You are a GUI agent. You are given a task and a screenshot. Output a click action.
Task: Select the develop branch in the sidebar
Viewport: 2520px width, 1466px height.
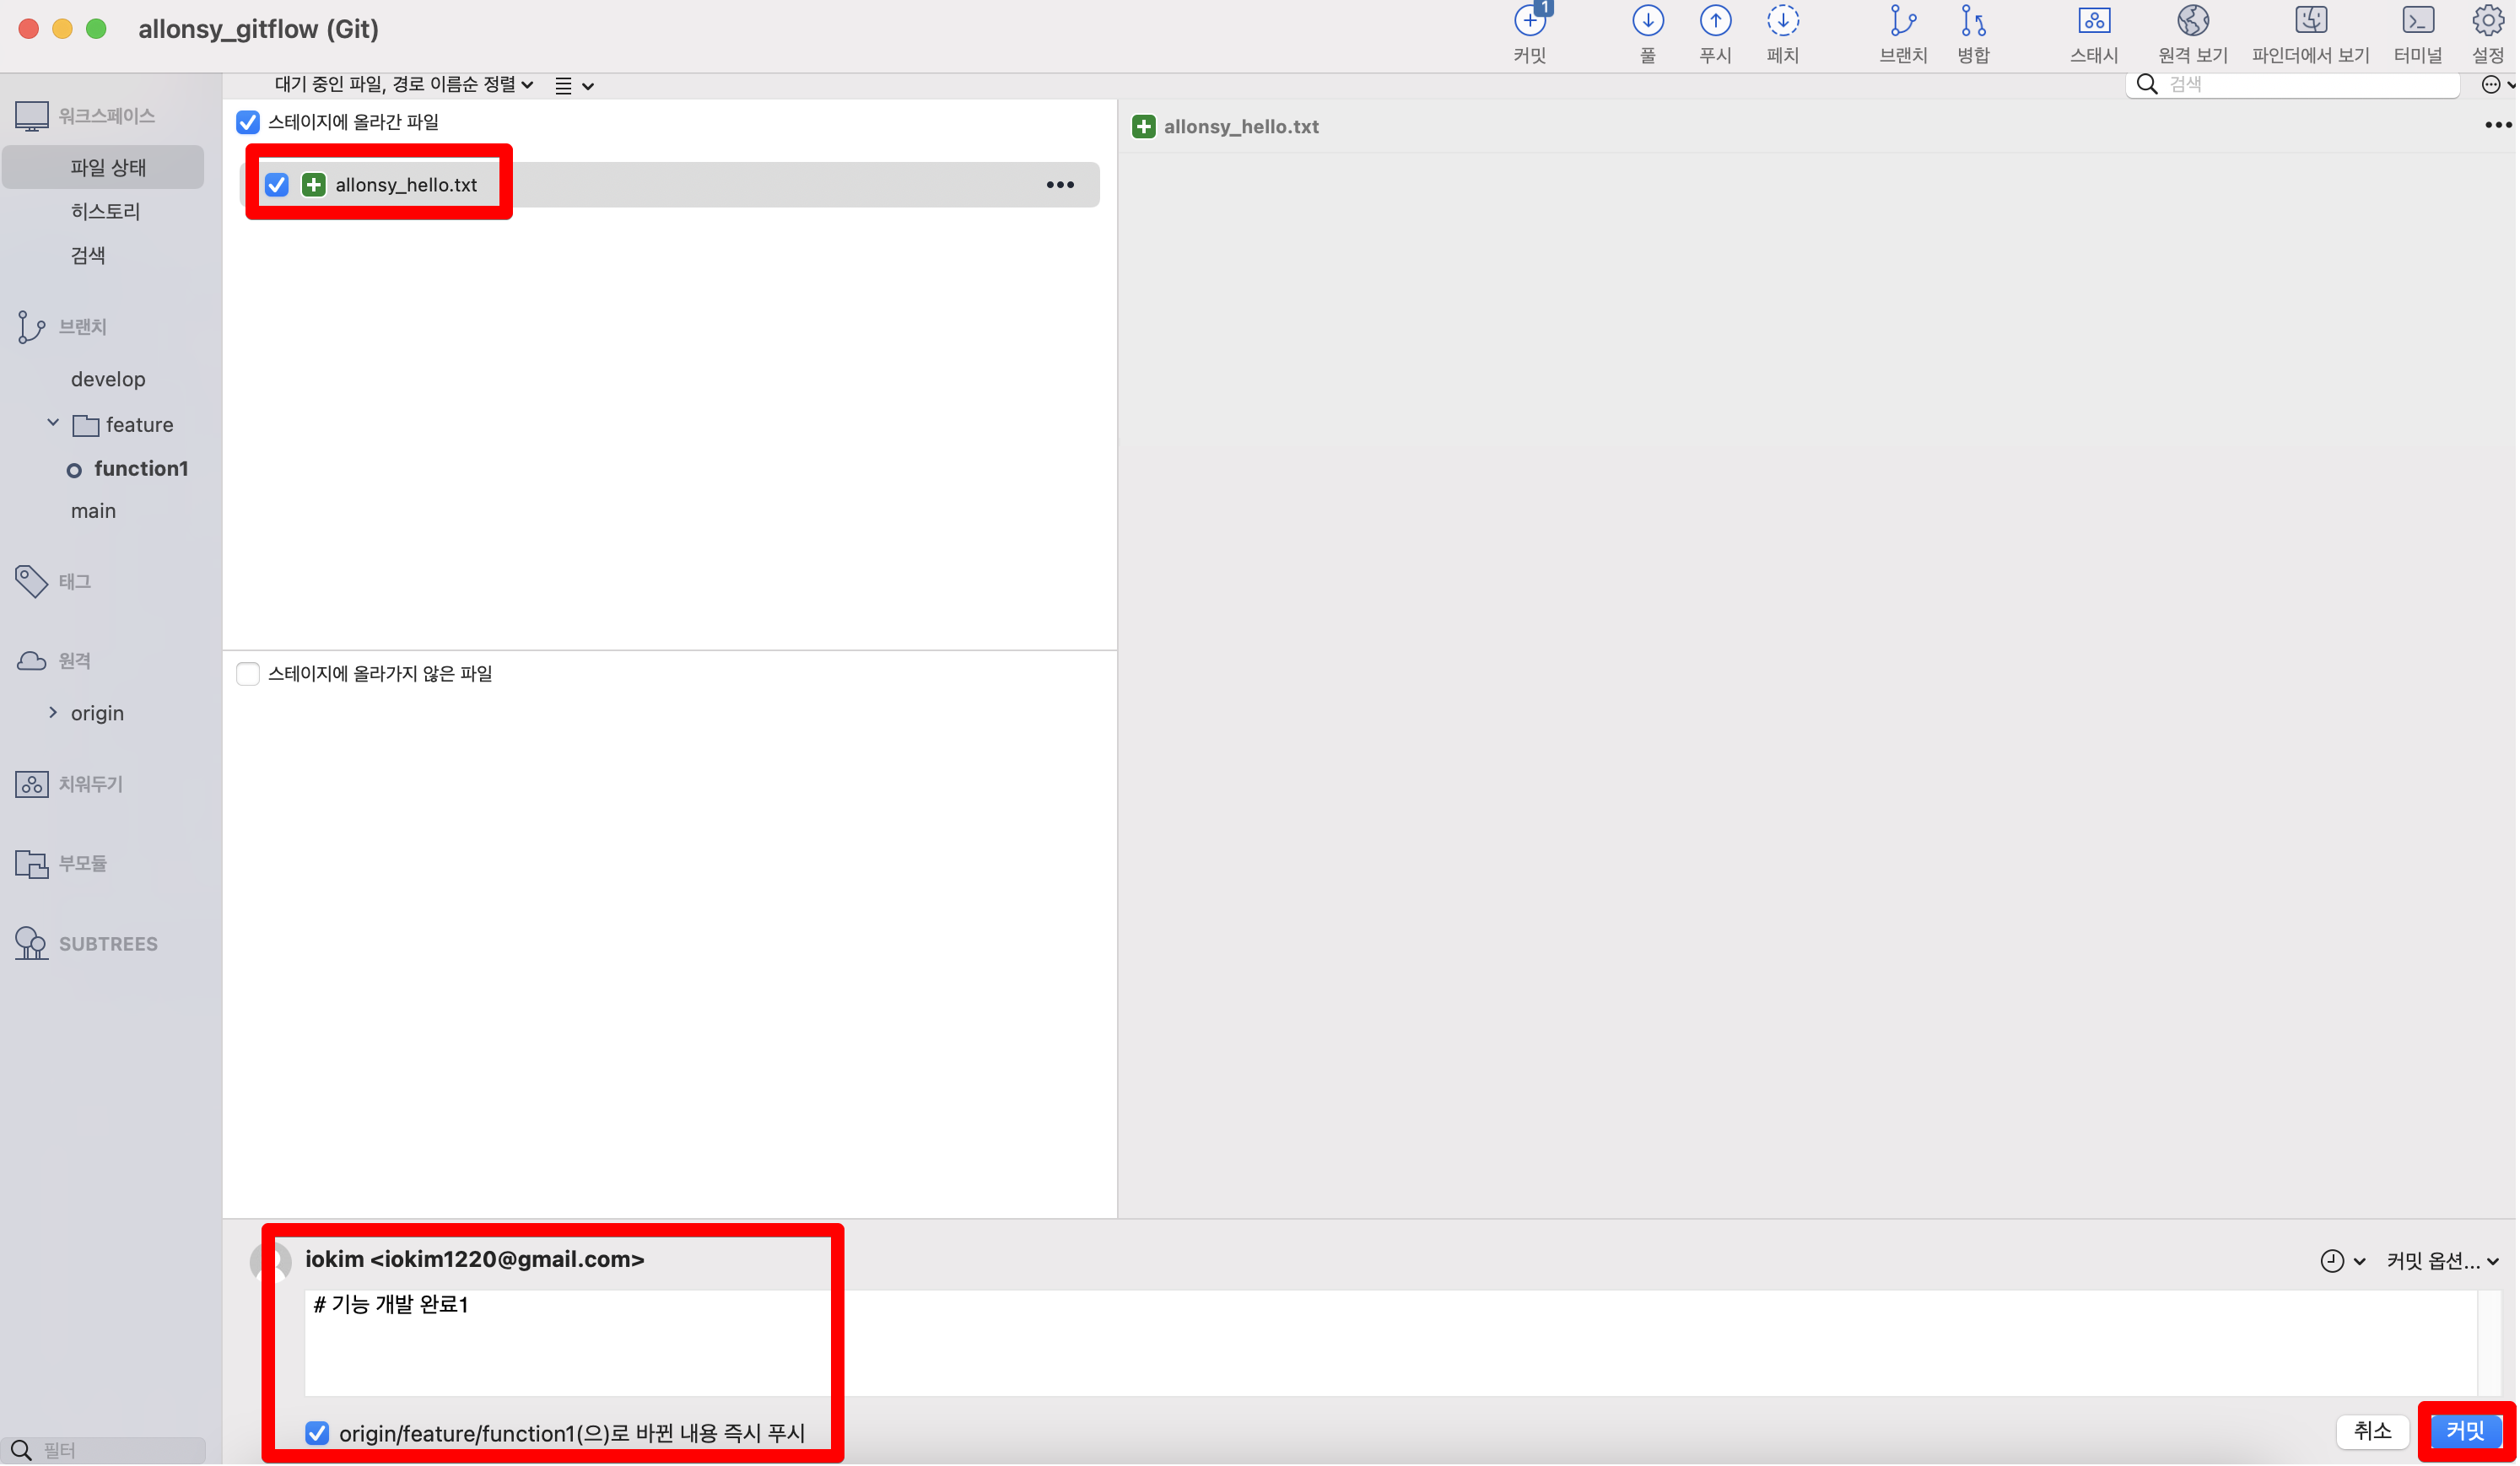[108, 379]
